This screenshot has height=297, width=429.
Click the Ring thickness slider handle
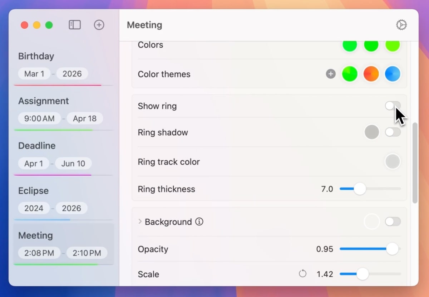pos(360,189)
